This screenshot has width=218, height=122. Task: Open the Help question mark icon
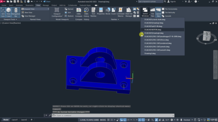196,1
